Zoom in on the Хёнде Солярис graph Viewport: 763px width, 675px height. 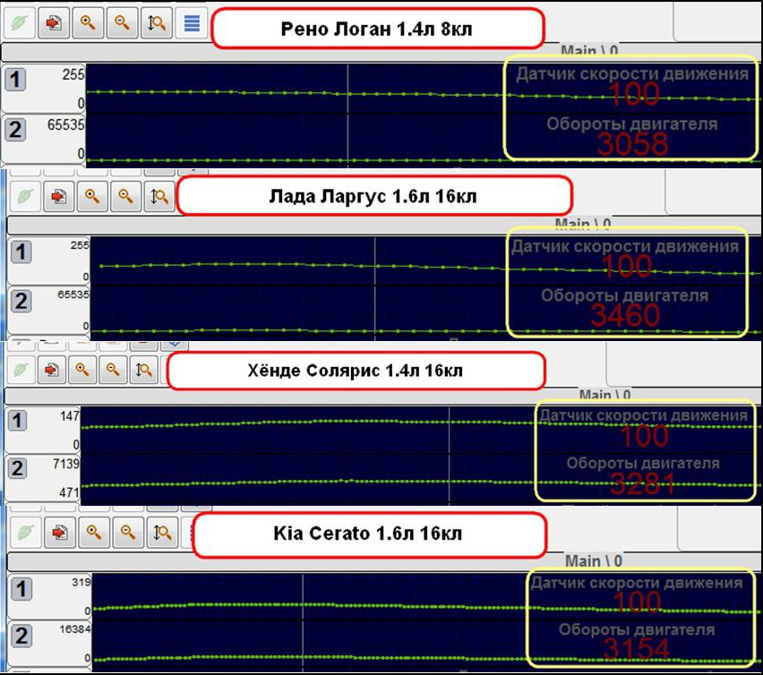(x=82, y=370)
